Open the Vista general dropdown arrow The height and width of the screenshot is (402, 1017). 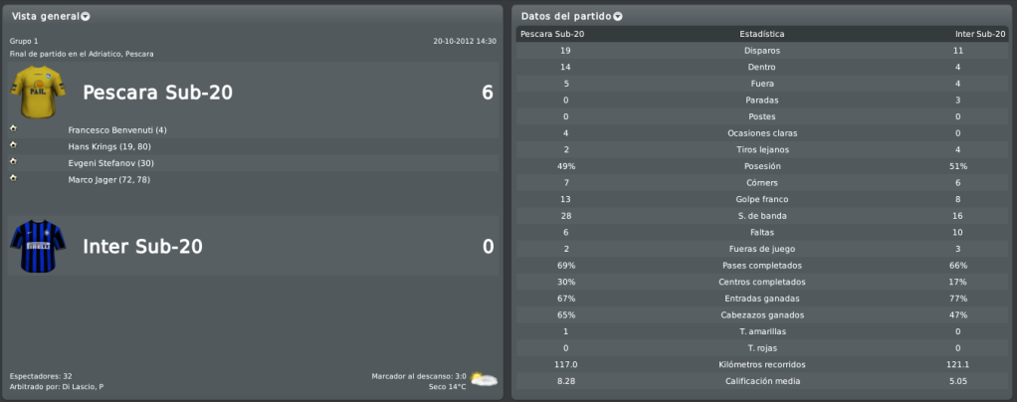tap(86, 16)
